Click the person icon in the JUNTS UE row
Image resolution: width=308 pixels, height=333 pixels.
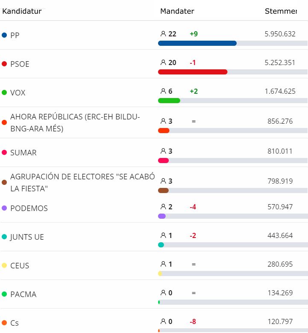click(163, 235)
